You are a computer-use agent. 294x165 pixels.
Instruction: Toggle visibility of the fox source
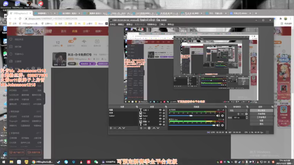tap(160, 113)
